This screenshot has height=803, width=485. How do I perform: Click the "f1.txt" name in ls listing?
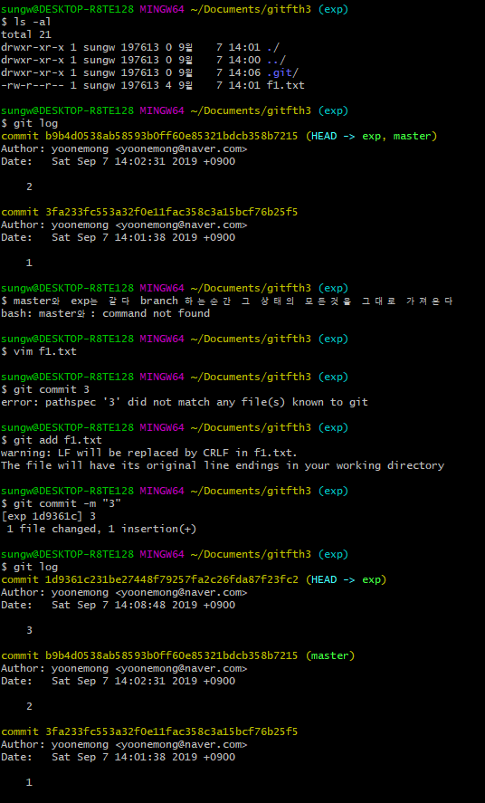coord(285,85)
